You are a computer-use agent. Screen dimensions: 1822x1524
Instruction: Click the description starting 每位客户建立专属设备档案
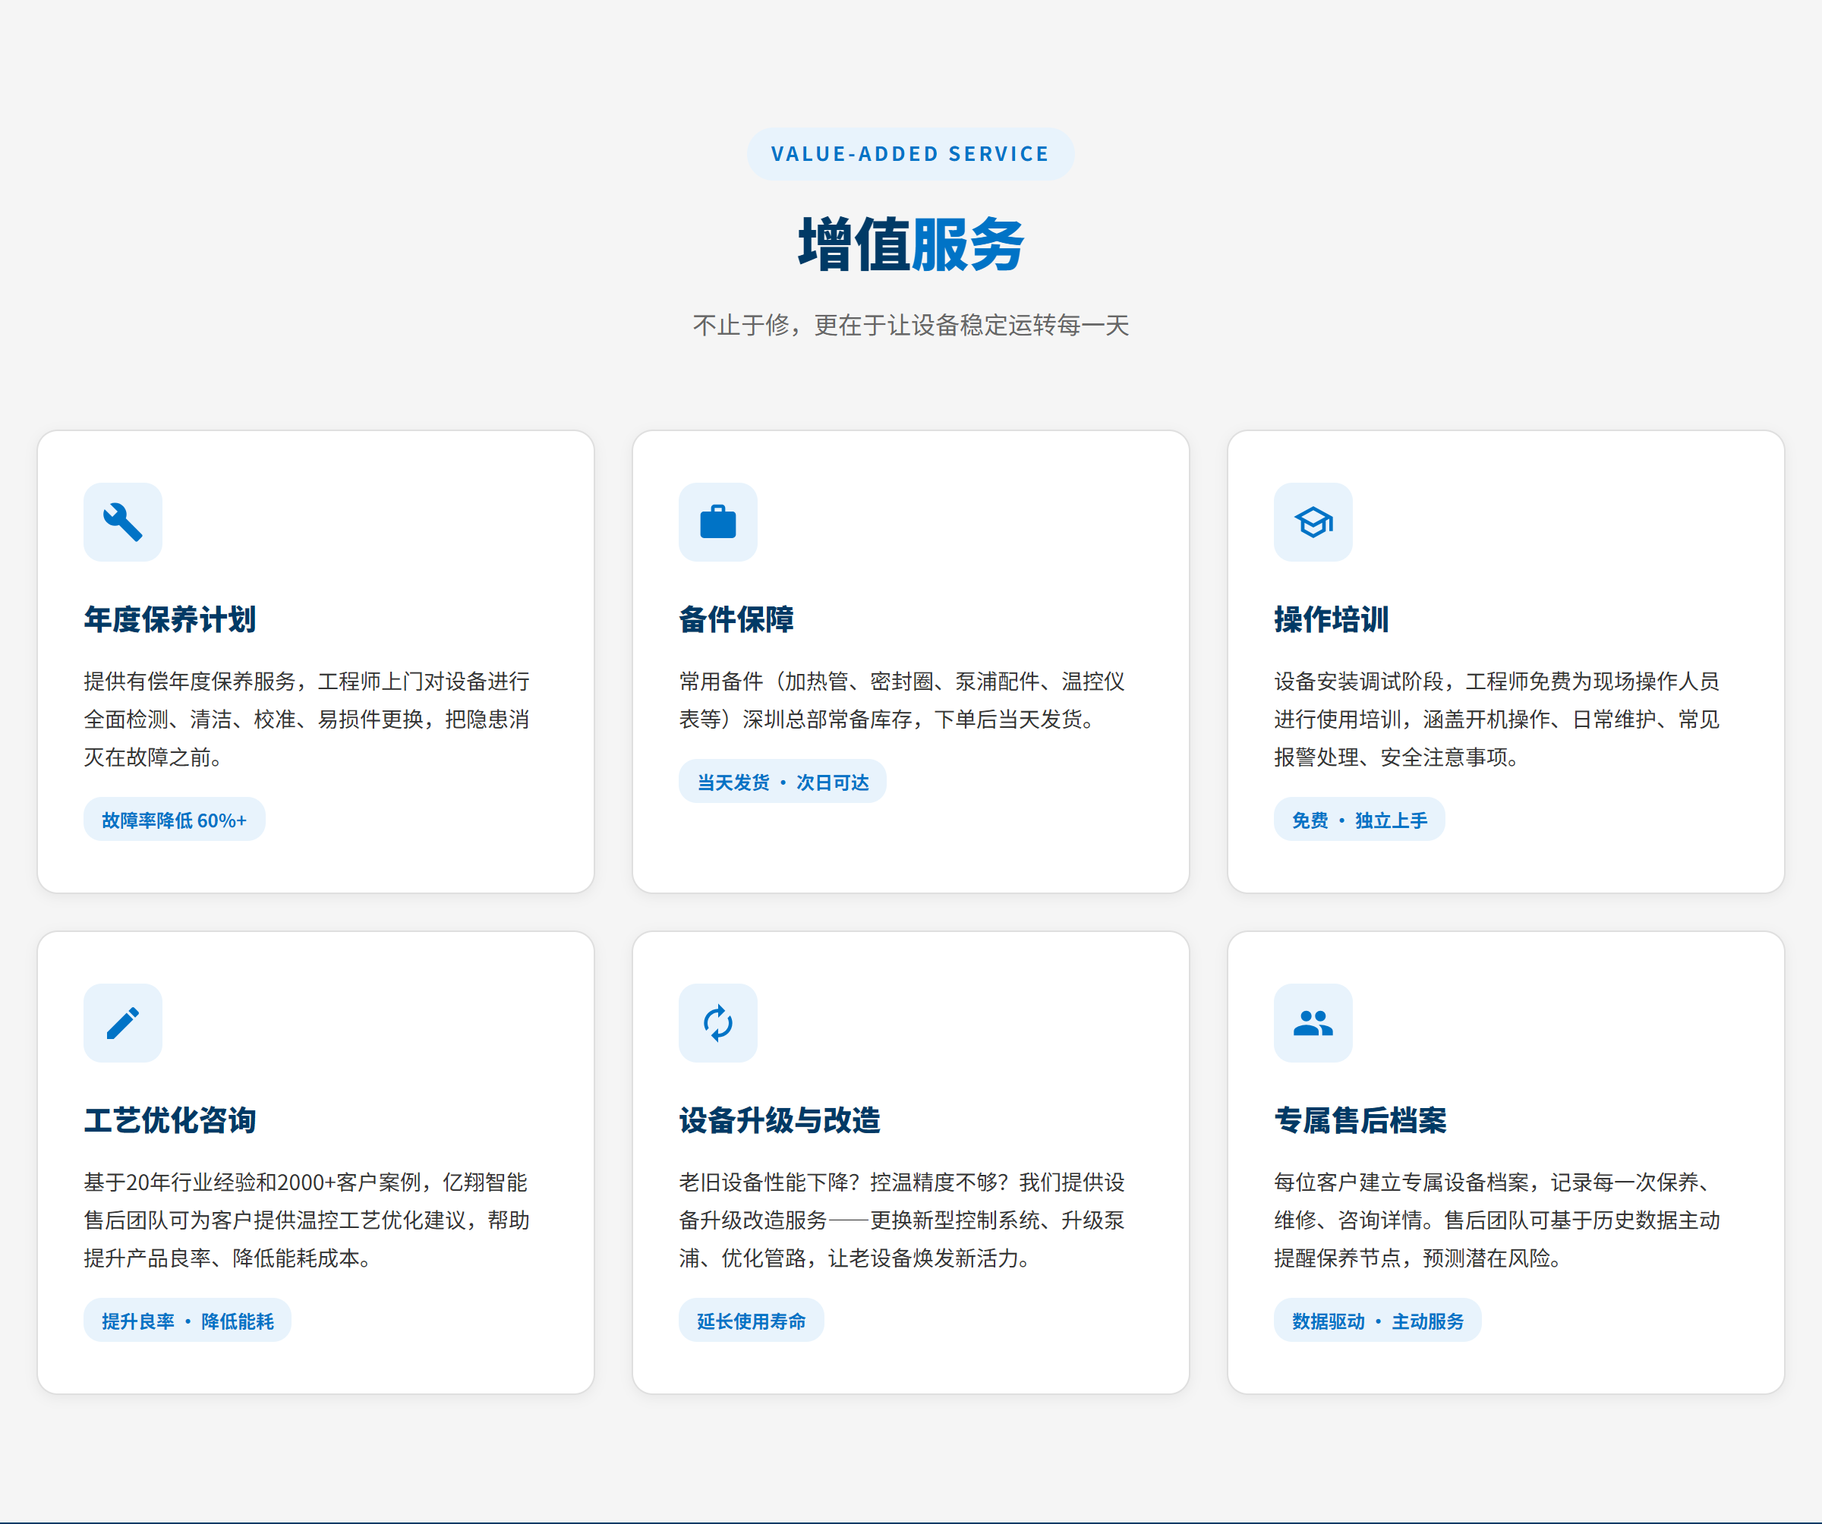coord(1496,1220)
